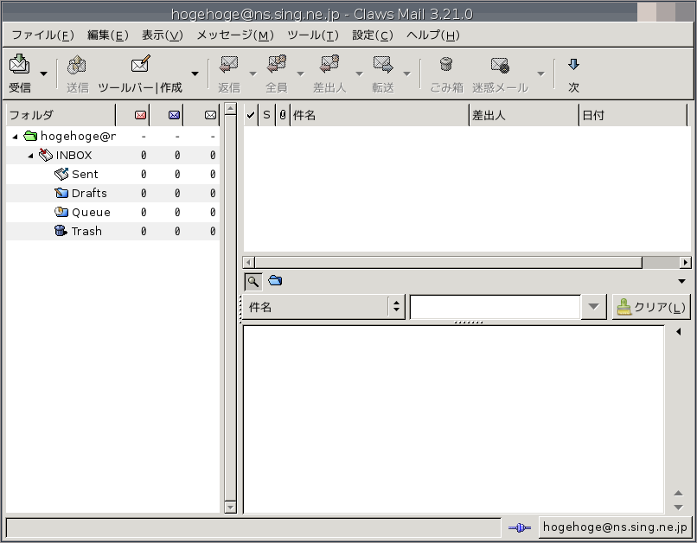Click the quick search text field
The width and height of the screenshot is (697, 543).
(495, 307)
